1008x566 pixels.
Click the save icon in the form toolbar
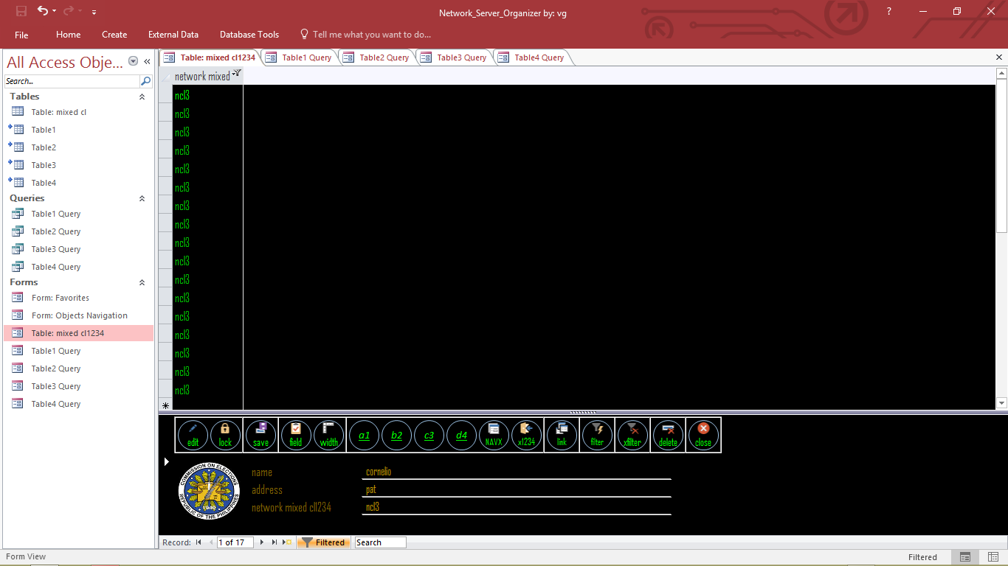point(260,435)
